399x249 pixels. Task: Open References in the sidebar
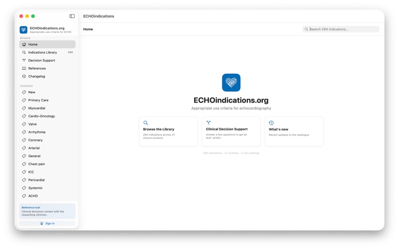47,68
